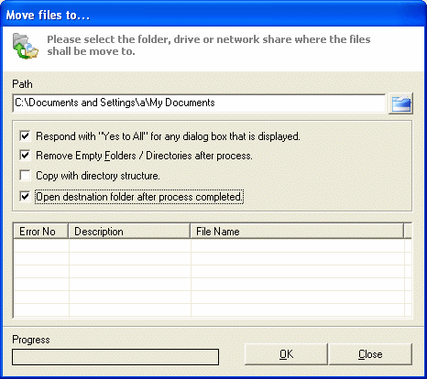This screenshot has width=427, height=379.
Task: Toggle the 'Respond with Yes to All' checkbox
Action: pyautogui.click(x=25, y=135)
